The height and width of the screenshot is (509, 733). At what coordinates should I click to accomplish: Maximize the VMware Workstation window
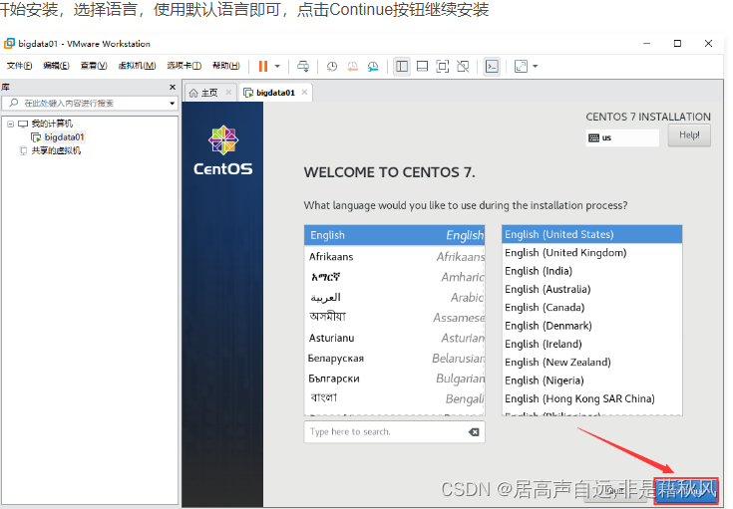tap(677, 44)
